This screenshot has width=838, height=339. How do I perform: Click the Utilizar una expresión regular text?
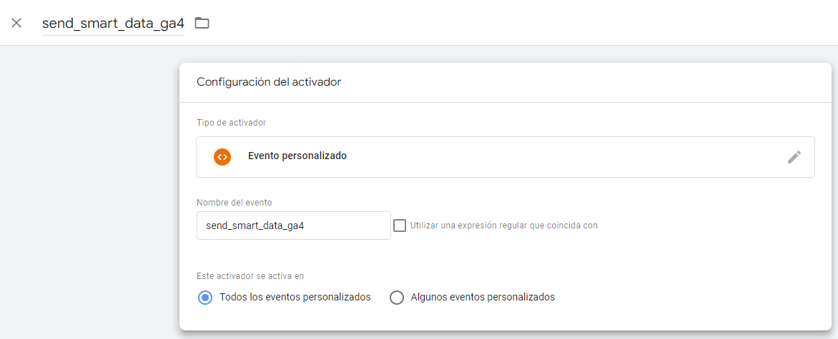504,226
